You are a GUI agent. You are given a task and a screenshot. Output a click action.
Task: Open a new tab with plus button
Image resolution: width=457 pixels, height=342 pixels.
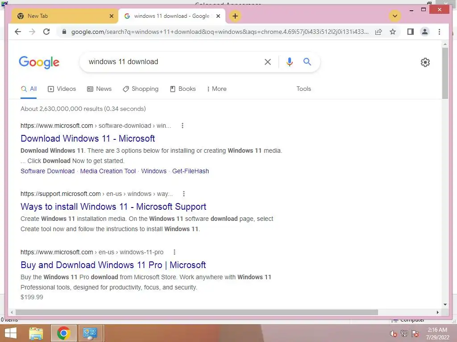pos(235,16)
